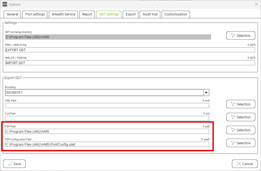Go to the Report tab

[87, 14]
